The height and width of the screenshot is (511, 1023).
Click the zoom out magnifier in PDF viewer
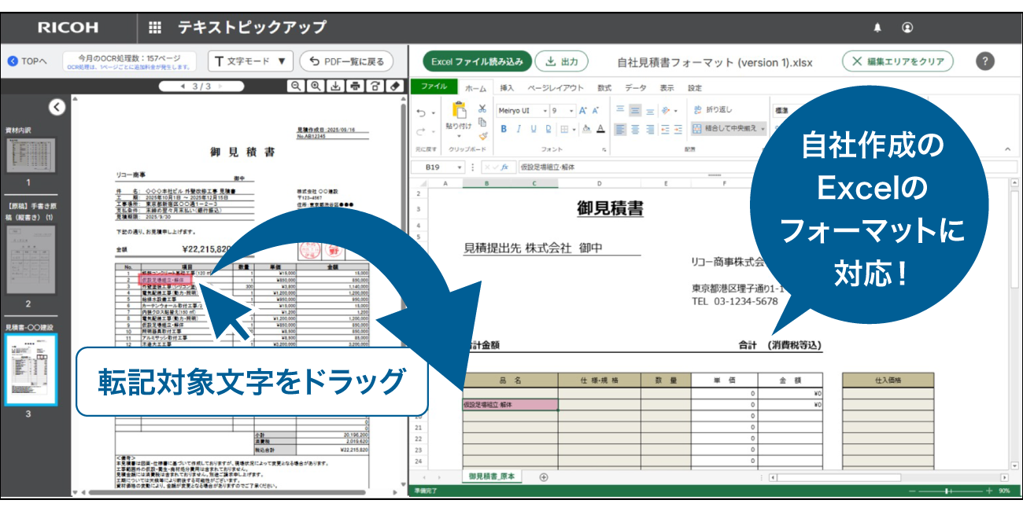tap(296, 86)
